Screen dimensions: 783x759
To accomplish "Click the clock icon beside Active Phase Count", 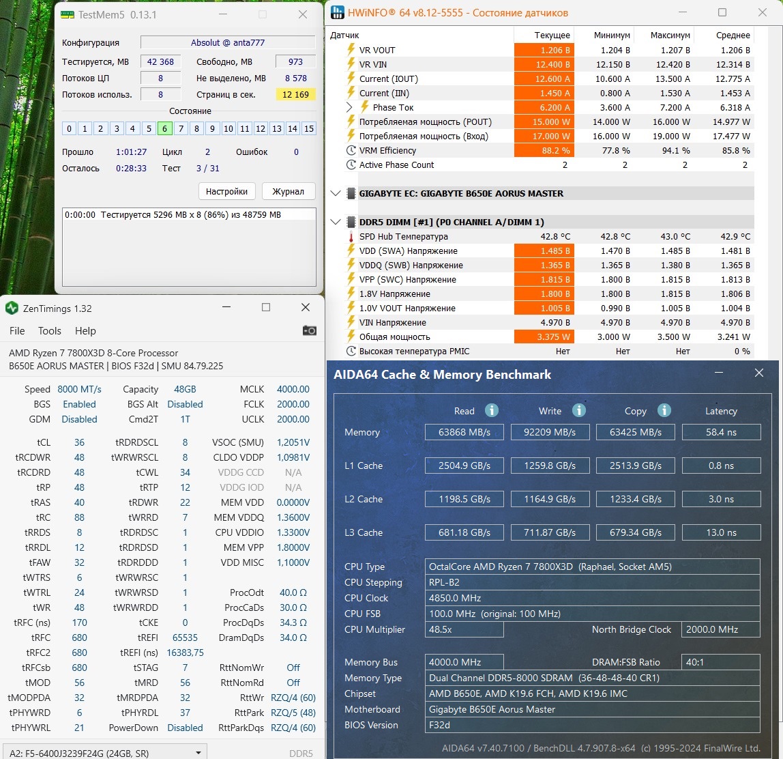I will pos(351,165).
